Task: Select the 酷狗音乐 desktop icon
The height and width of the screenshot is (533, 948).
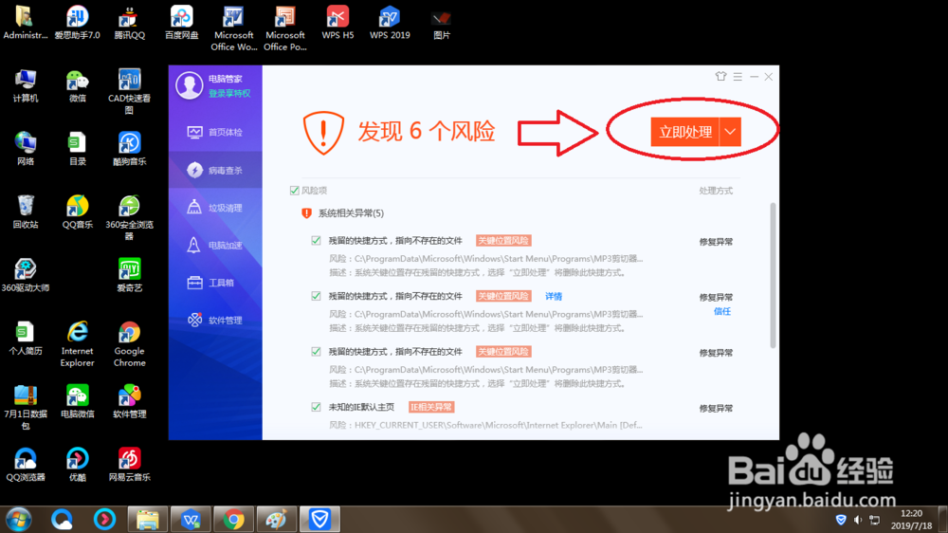Action: [129, 149]
